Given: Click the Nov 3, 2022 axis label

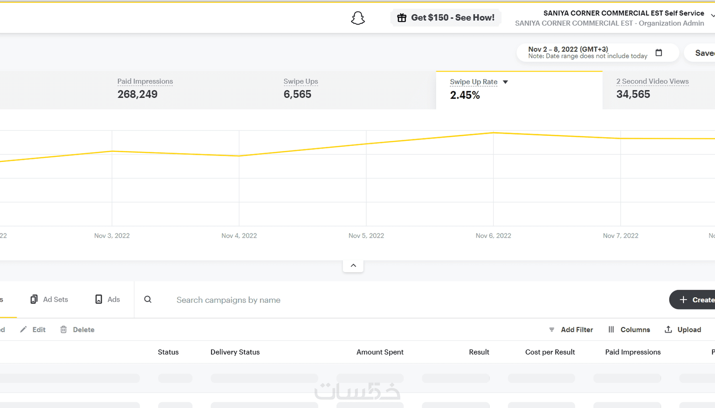Looking at the screenshot, I should [x=112, y=236].
